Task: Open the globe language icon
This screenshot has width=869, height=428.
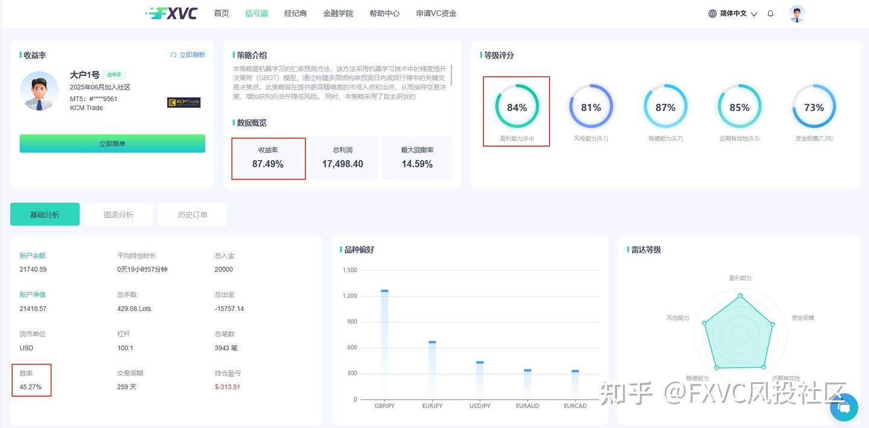Action: click(713, 13)
